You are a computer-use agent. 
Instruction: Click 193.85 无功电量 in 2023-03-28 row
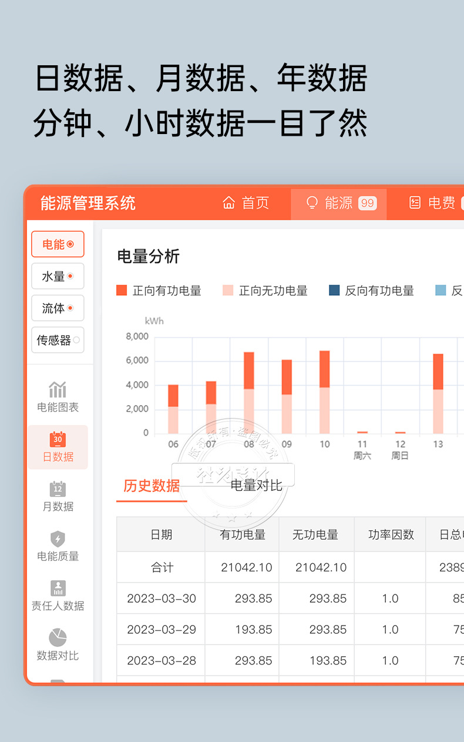point(328,661)
